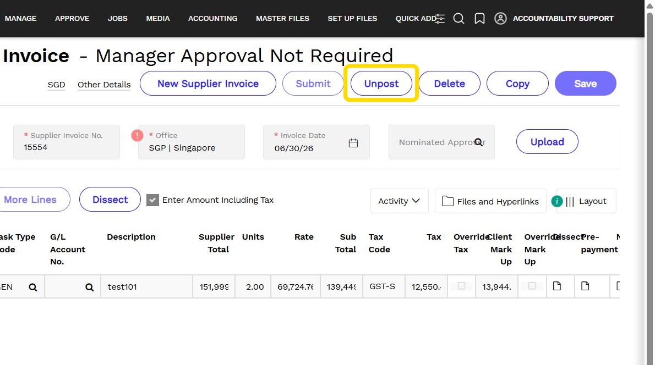Open Other Details link
The width and height of the screenshot is (655, 365).
coord(104,85)
